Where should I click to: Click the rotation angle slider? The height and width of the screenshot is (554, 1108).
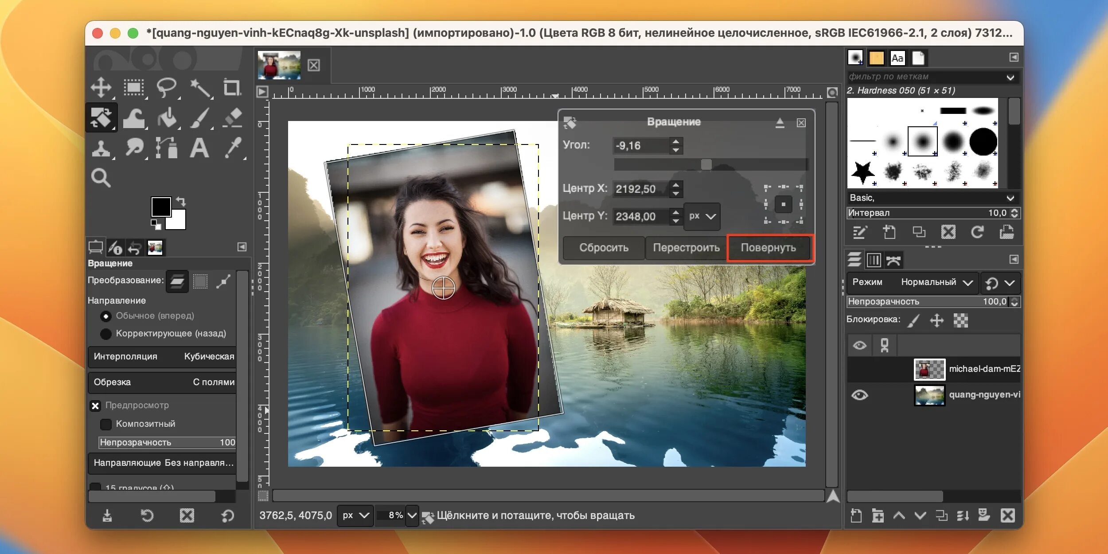click(711, 164)
